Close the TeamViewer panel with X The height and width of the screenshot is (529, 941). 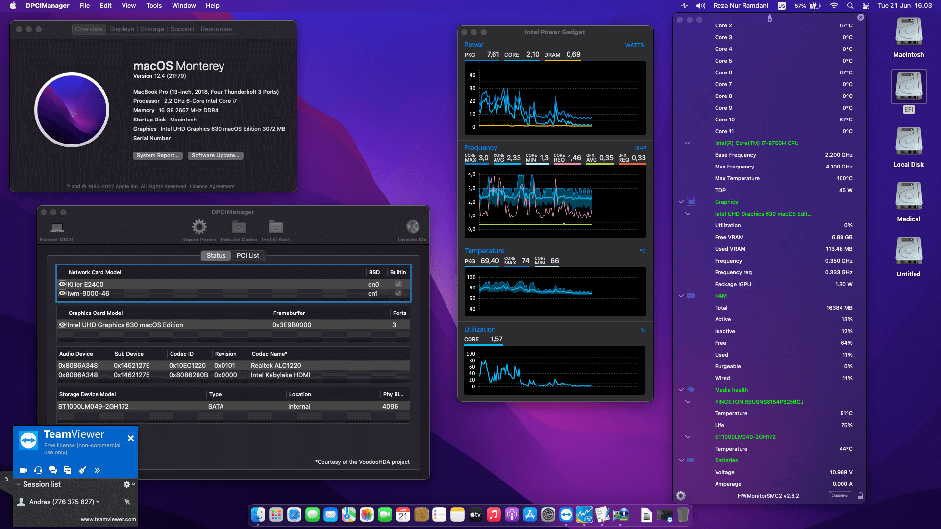pos(131,438)
